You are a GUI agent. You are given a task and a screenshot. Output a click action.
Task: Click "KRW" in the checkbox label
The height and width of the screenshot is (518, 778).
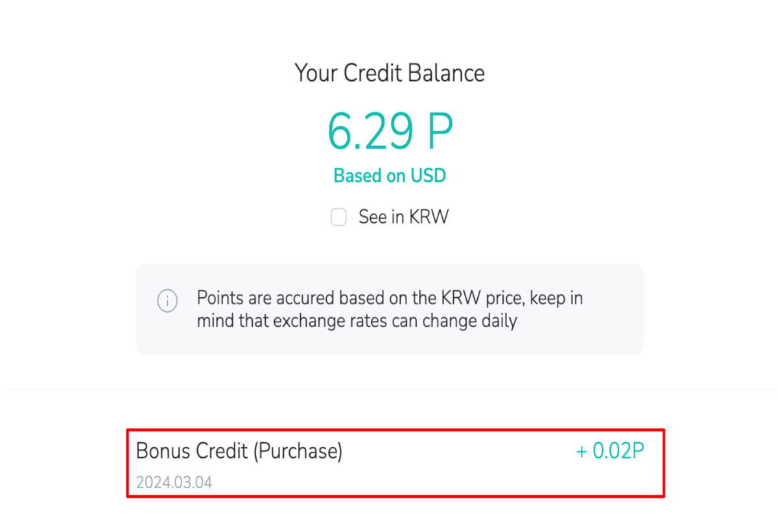tap(429, 217)
